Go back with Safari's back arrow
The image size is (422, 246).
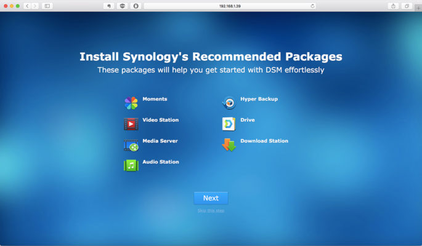point(27,6)
